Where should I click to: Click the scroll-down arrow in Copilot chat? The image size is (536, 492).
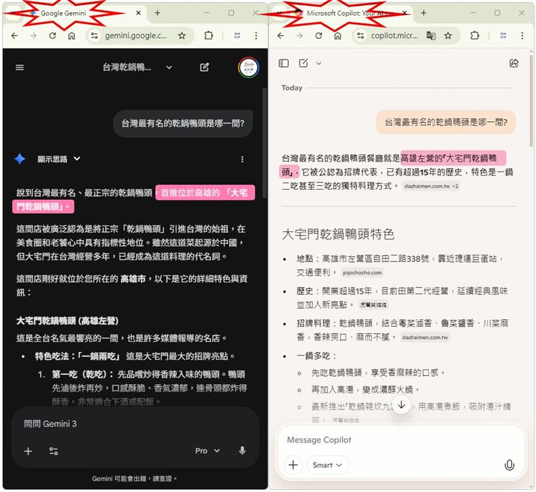coord(402,404)
